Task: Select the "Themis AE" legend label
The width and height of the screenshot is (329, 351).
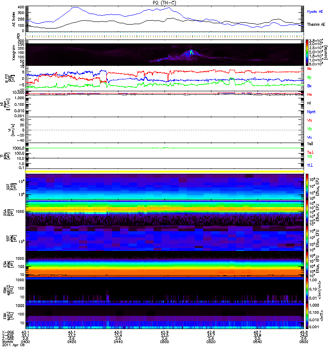Action: 316,25
